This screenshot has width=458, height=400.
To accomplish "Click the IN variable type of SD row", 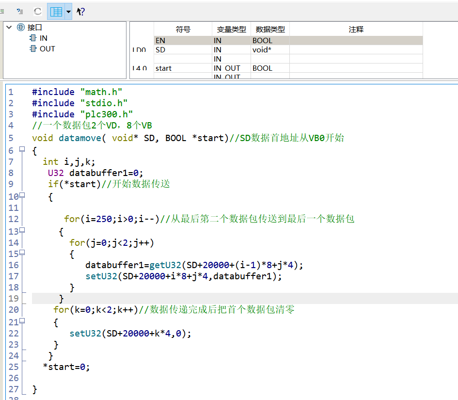I will coord(231,49).
